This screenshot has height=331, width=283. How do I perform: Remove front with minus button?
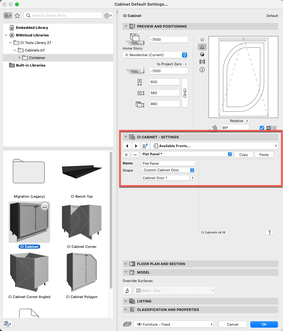(x=135, y=155)
